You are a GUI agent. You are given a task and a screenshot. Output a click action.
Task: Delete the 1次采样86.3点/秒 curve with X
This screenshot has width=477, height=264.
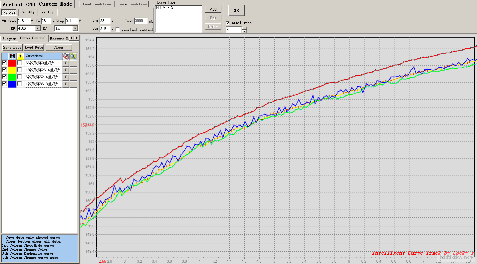click(66, 84)
